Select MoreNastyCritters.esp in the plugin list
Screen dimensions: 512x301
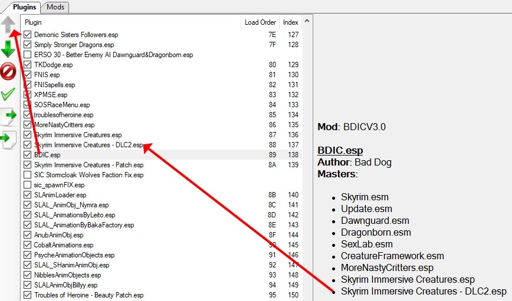click(x=162, y=125)
